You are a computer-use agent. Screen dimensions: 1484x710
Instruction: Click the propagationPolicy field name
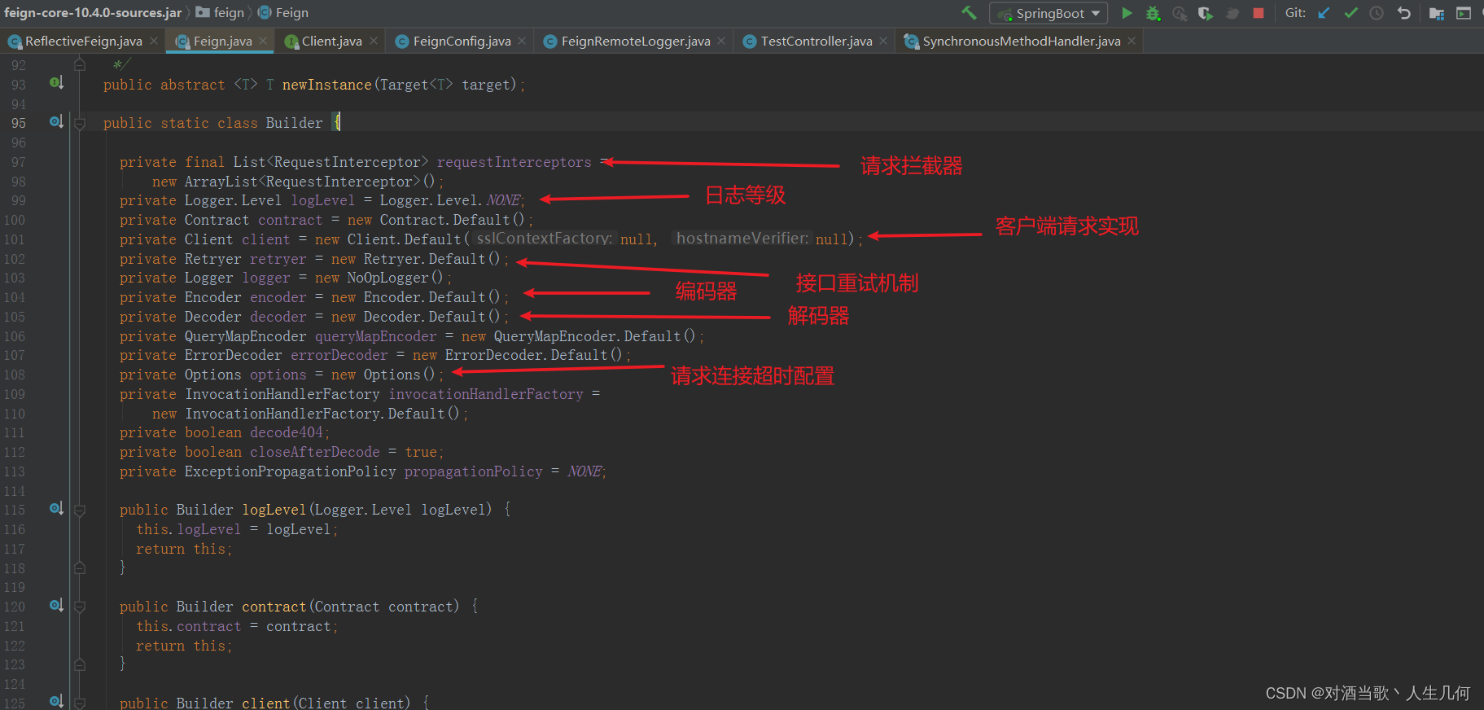pyautogui.click(x=473, y=471)
